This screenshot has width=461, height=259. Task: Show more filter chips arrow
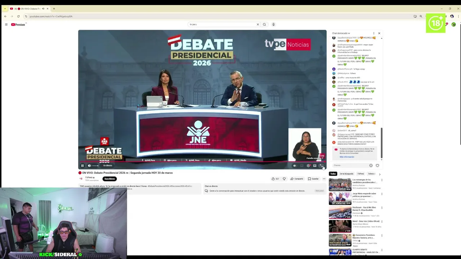tap(379, 174)
